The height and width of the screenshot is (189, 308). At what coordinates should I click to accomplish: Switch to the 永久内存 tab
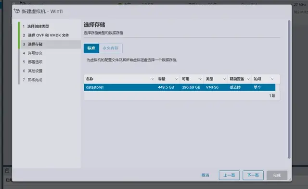111,48
